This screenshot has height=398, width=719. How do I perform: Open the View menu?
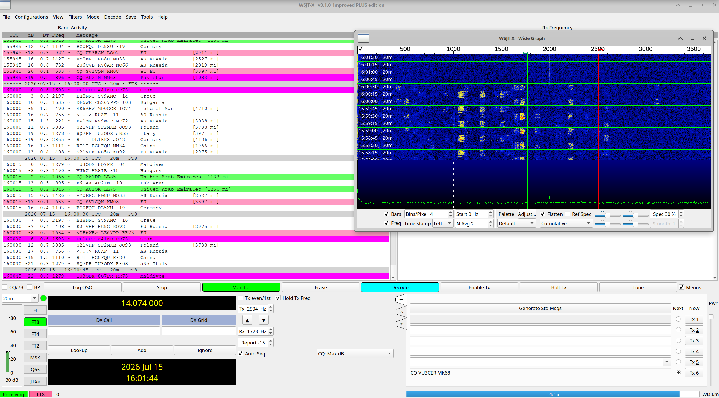pyautogui.click(x=58, y=17)
